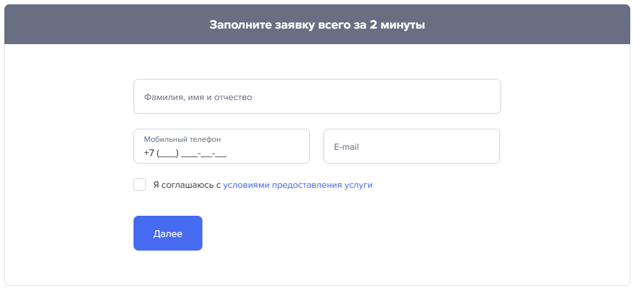Enable consent to service terms checkbox
The image size is (634, 291).
pyautogui.click(x=140, y=185)
